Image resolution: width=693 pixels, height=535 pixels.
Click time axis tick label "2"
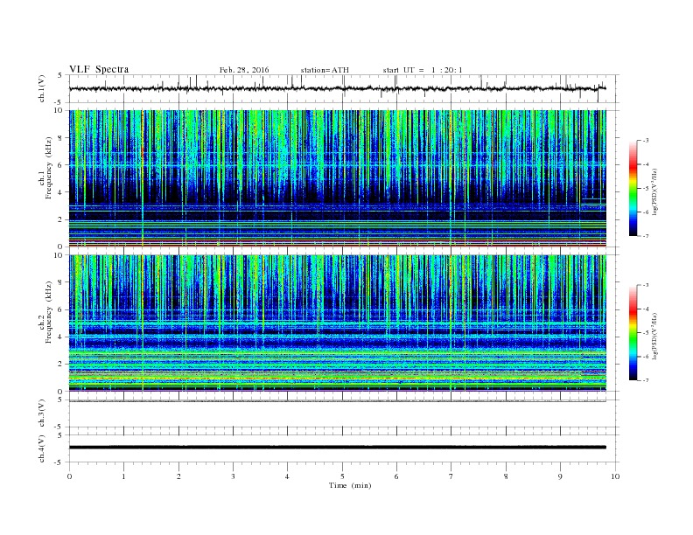pos(178,476)
